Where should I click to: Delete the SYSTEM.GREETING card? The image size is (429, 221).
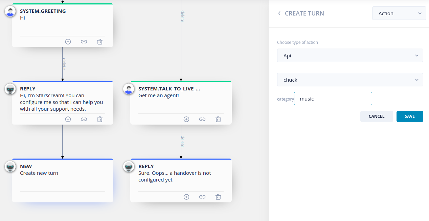coord(100,42)
